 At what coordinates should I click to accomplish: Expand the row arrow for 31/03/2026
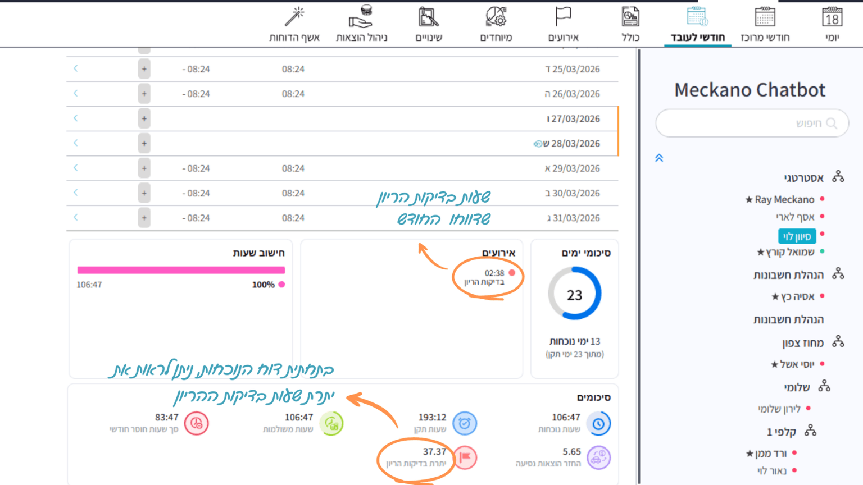(x=76, y=217)
